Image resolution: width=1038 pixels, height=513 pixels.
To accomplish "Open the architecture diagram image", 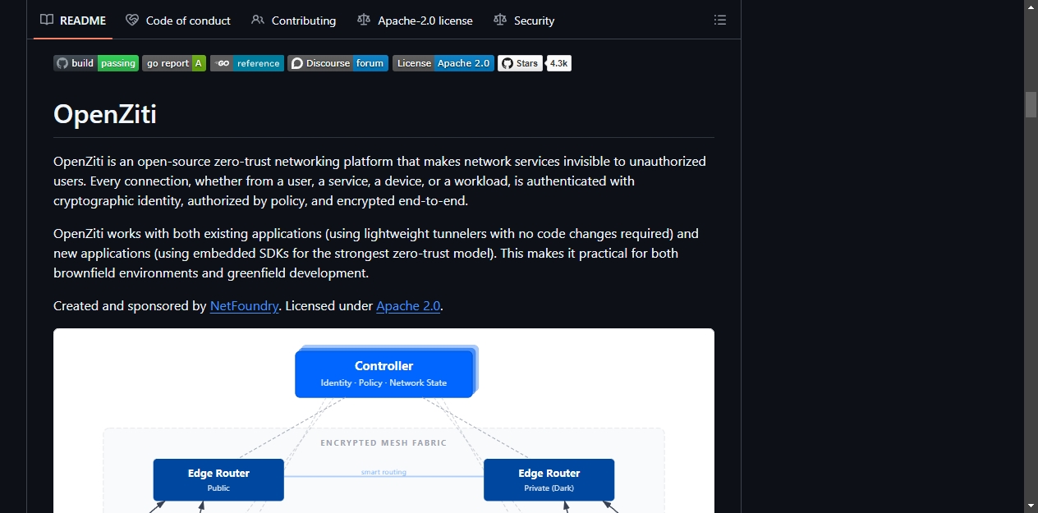I will click(x=384, y=421).
